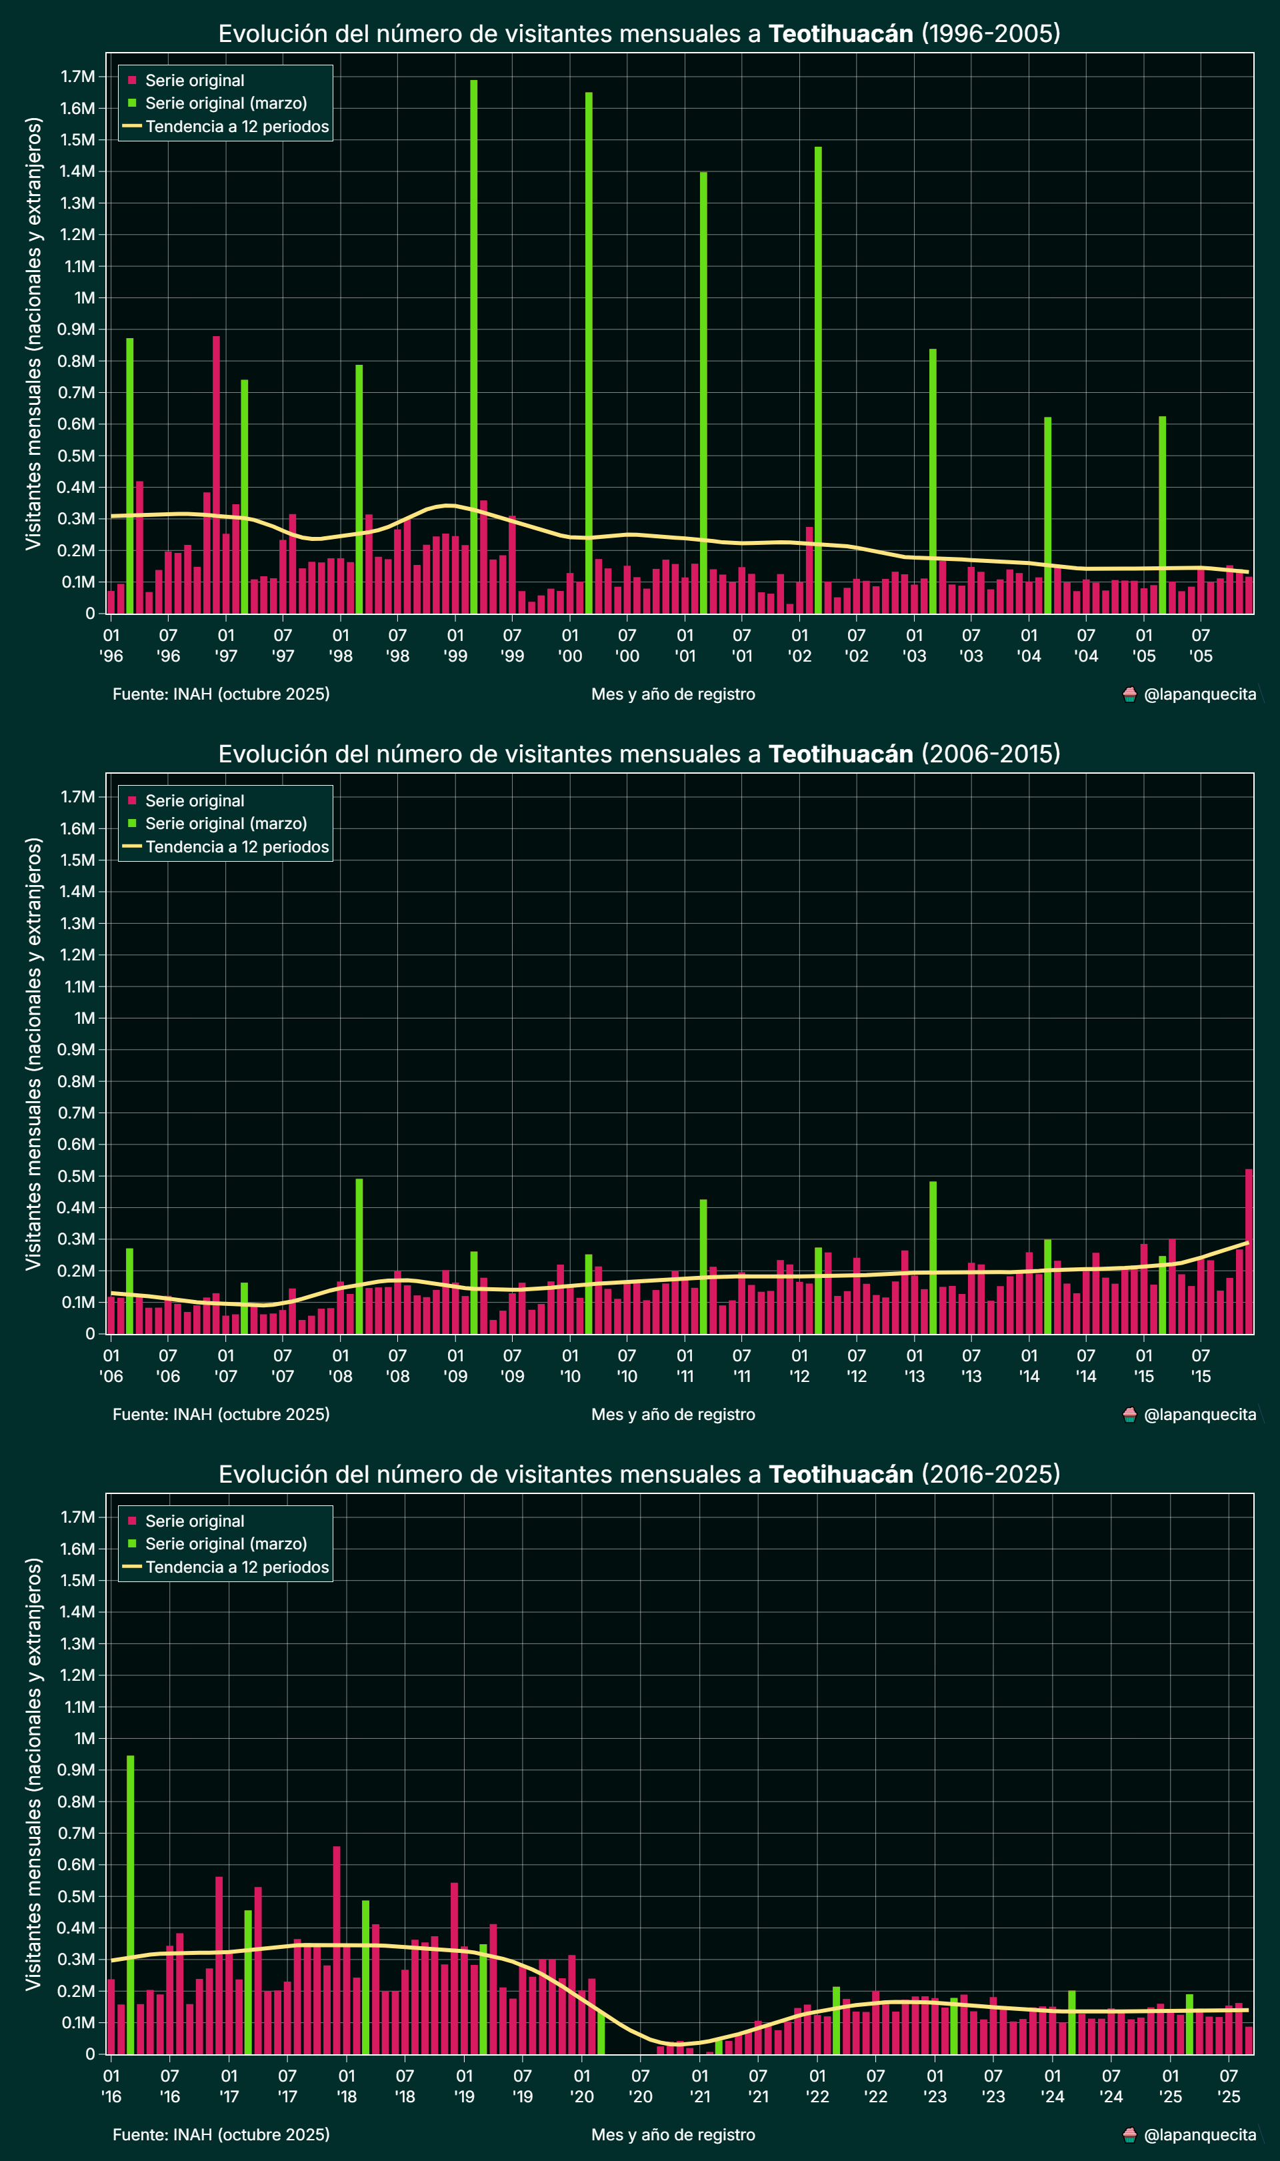
Task: Click 'Mes y año de registro' under the 2006-2015 chart
Action: (x=673, y=1415)
